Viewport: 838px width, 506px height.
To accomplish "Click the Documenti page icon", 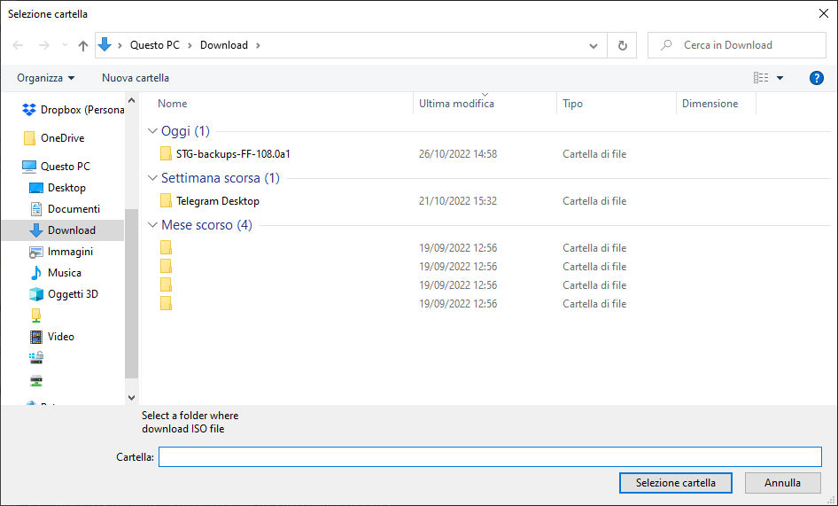I will tap(35, 209).
